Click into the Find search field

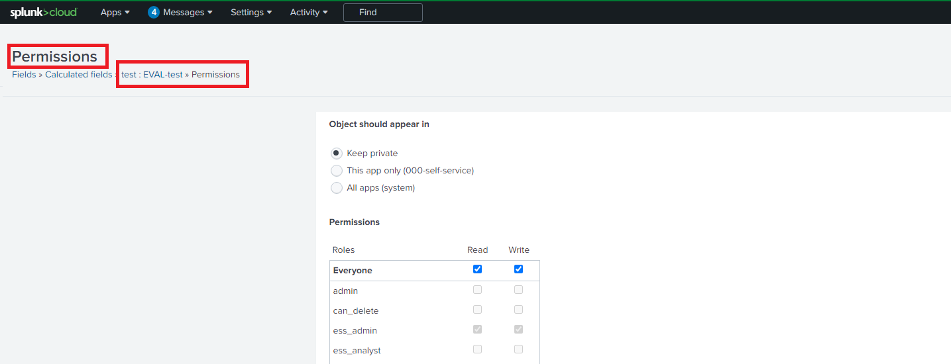(x=383, y=12)
